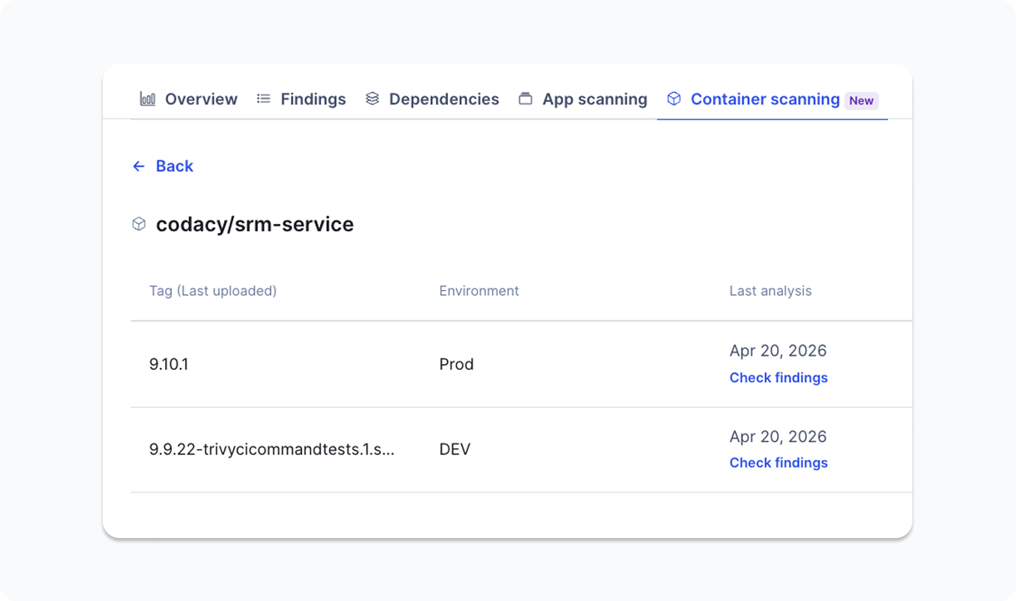1016x601 pixels.
Task: Click the Back link
Action: tap(175, 166)
